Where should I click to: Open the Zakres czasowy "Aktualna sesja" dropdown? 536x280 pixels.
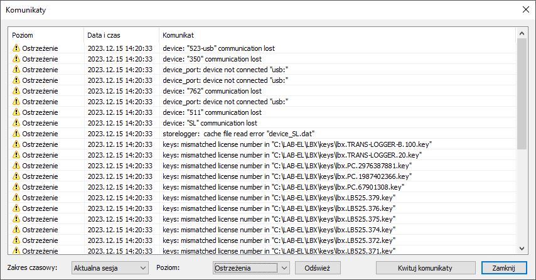[x=110, y=268]
